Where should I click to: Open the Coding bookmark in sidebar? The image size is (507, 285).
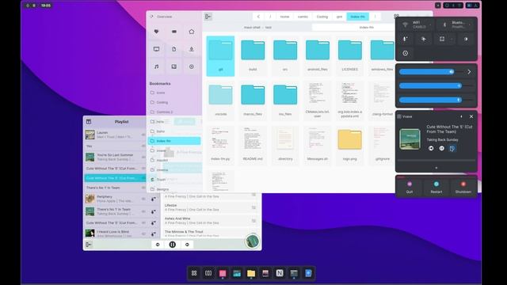(x=174, y=102)
